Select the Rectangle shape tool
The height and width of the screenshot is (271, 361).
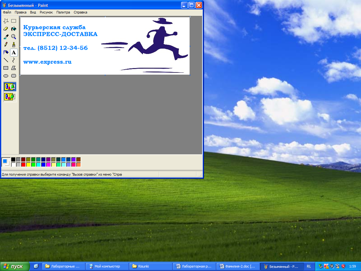click(6, 68)
